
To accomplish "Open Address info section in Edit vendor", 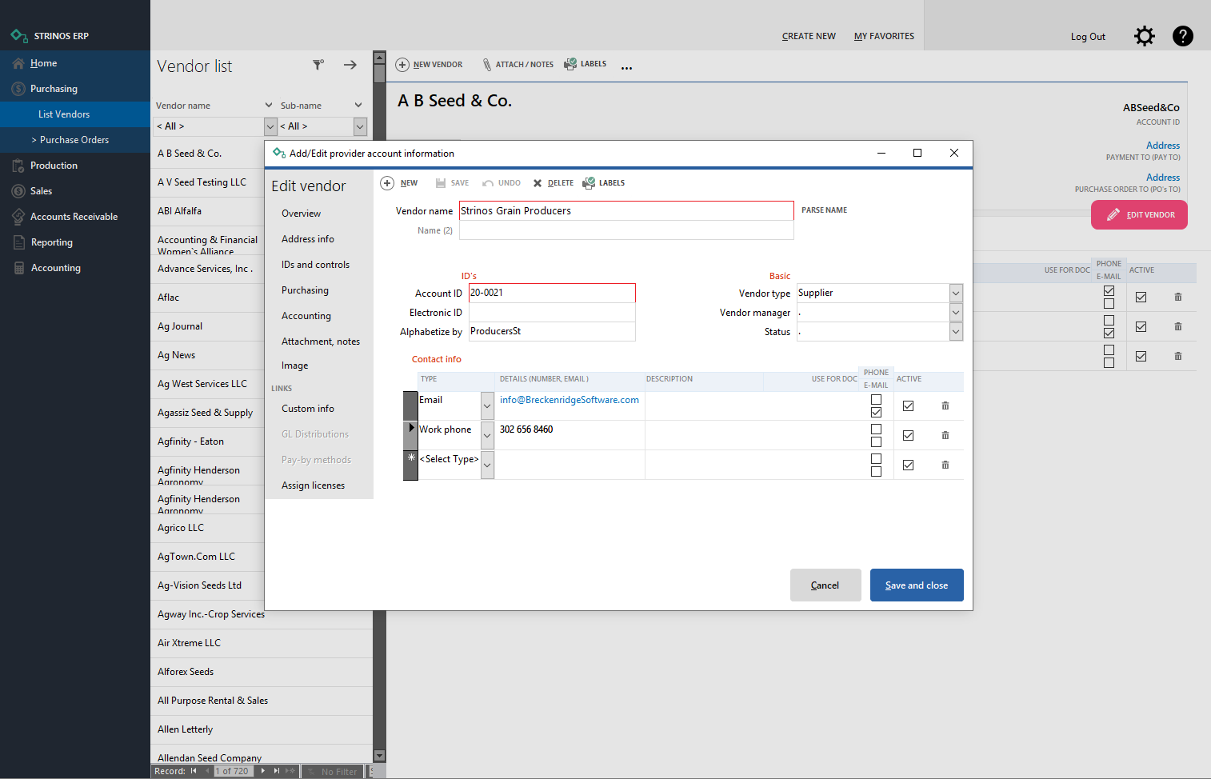I will point(308,239).
